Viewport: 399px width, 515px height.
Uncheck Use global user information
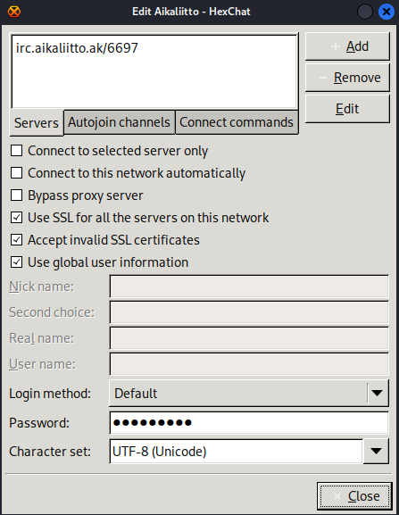tap(16, 262)
